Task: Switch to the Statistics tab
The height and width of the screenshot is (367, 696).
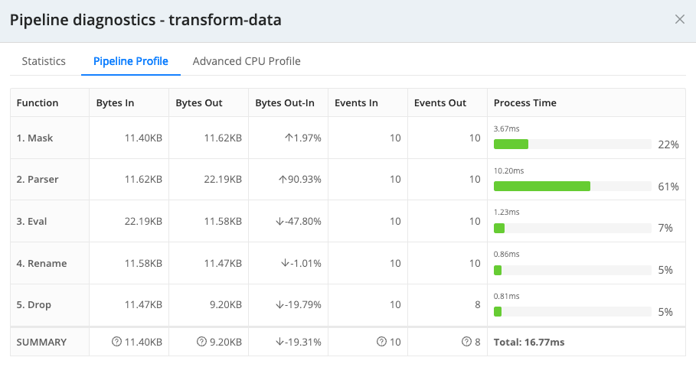Action: pos(44,61)
